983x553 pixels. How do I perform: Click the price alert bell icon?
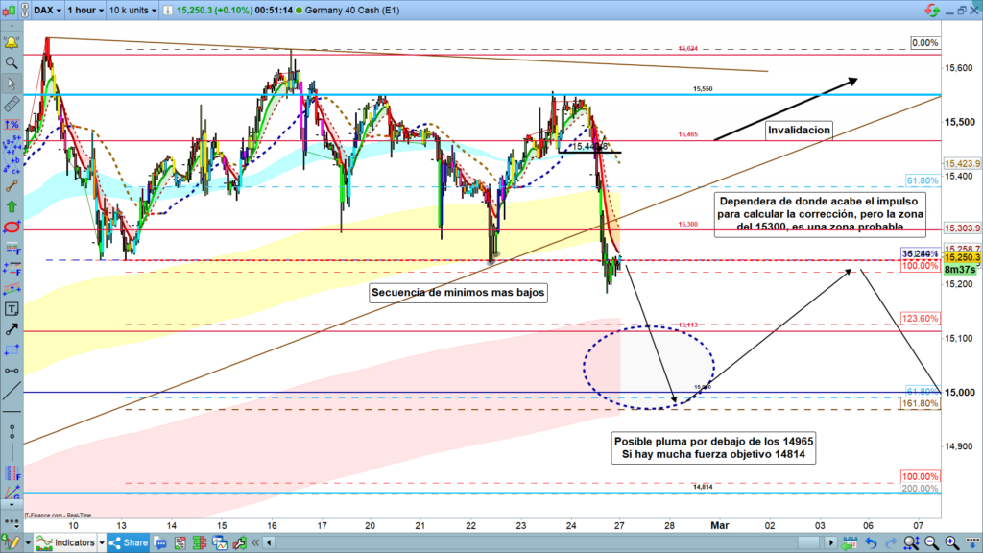coord(12,44)
